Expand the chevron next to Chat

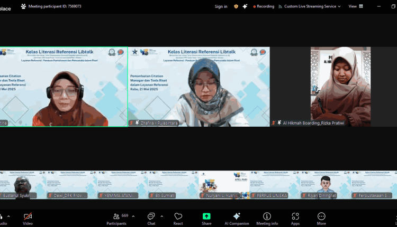(x=162, y=216)
